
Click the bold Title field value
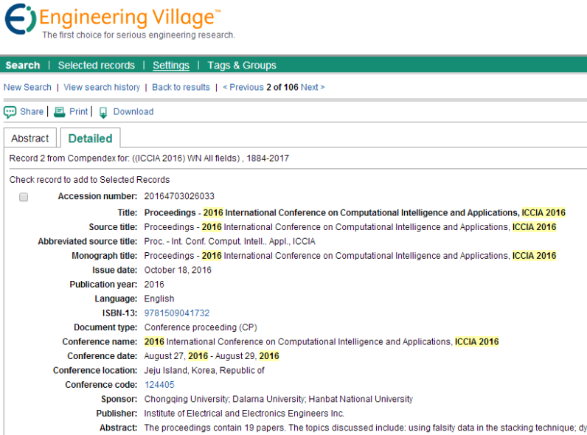tap(355, 212)
